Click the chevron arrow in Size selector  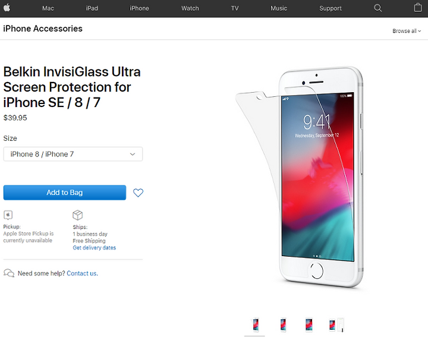click(x=133, y=154)
